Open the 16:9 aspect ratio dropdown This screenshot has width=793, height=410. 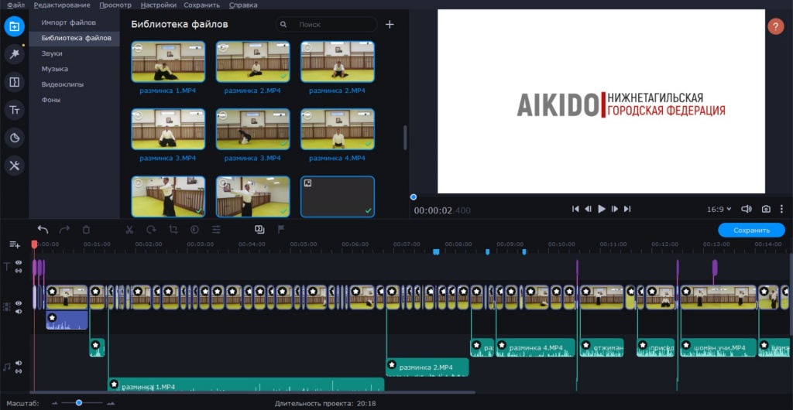pos(719,209)
